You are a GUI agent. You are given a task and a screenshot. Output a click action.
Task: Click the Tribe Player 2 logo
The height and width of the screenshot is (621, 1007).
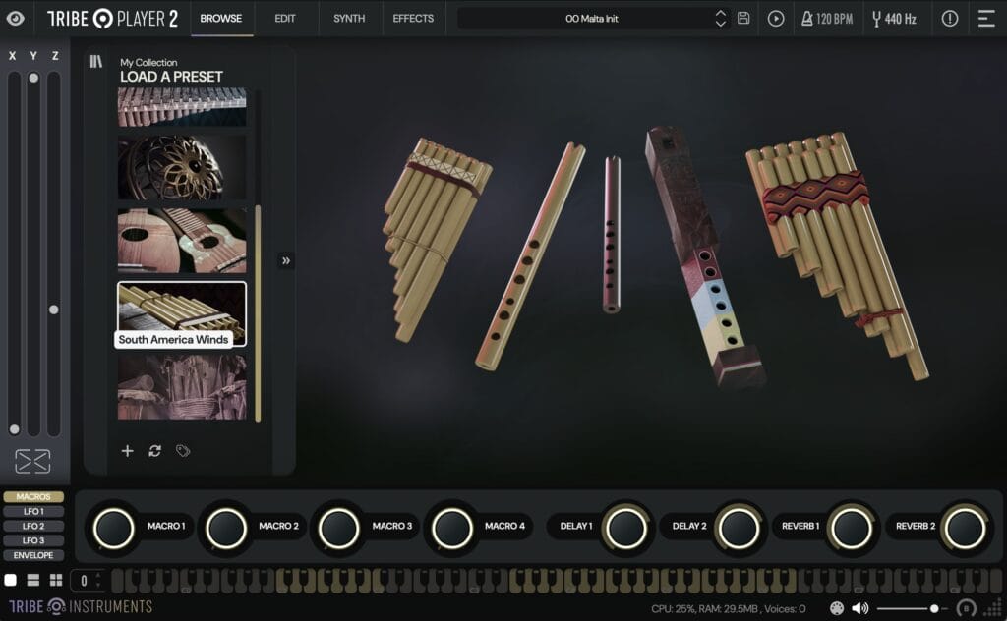112,19
